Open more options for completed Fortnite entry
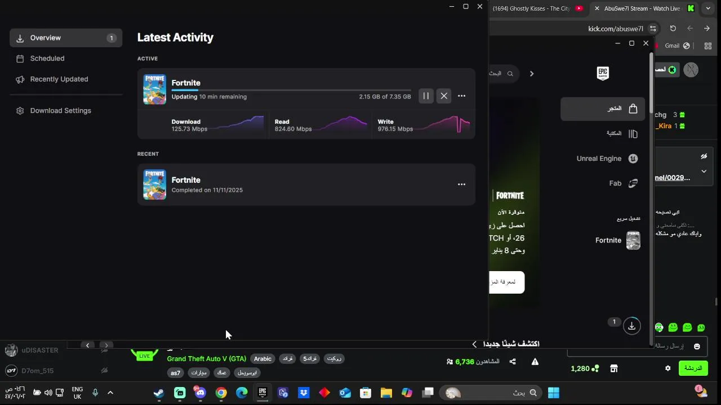Viewport: 721px width, 405px height. (x=462, y=184)
